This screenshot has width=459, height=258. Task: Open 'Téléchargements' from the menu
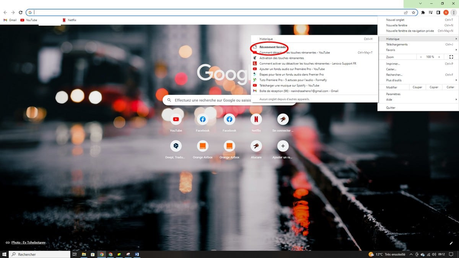click(418, 44)
